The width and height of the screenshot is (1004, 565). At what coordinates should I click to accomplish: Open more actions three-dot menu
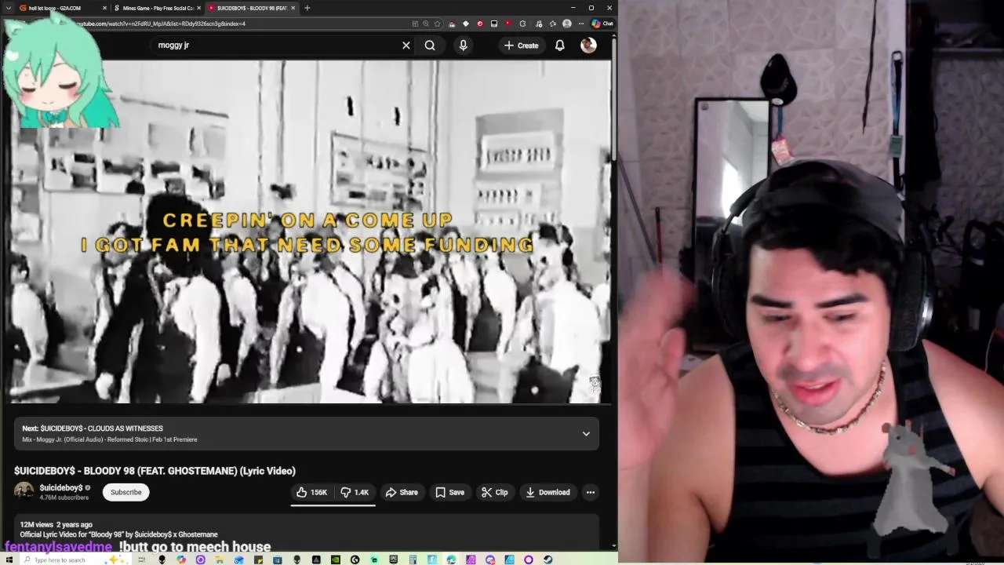click(x=591, y=492)
